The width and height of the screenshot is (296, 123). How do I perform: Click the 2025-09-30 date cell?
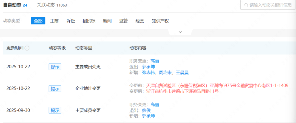tap(18, 110)
